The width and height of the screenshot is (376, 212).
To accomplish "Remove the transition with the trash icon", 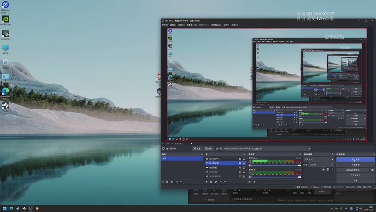I will (x=328, y=170).
